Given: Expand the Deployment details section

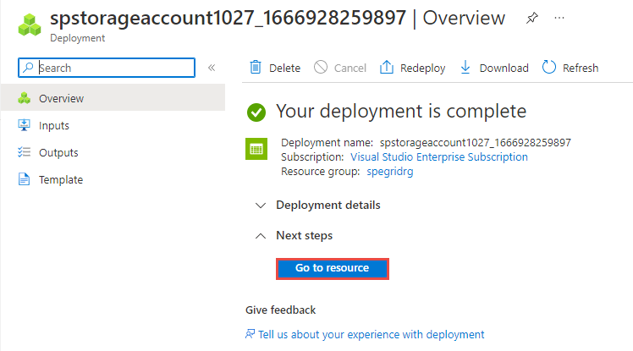Looking at the screenshot, I should pos(261,206).
